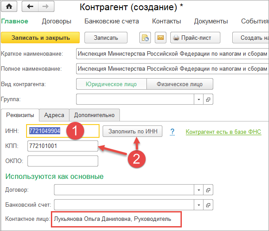269x231 pixels.
Task: Click the empty ОКПО input field
Action: pyautogui.click(x=63, y=161)
